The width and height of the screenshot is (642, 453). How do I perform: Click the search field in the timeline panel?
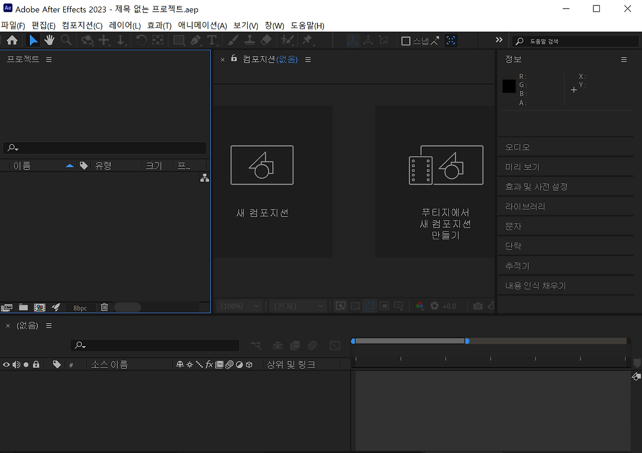[x=154, y=345]
